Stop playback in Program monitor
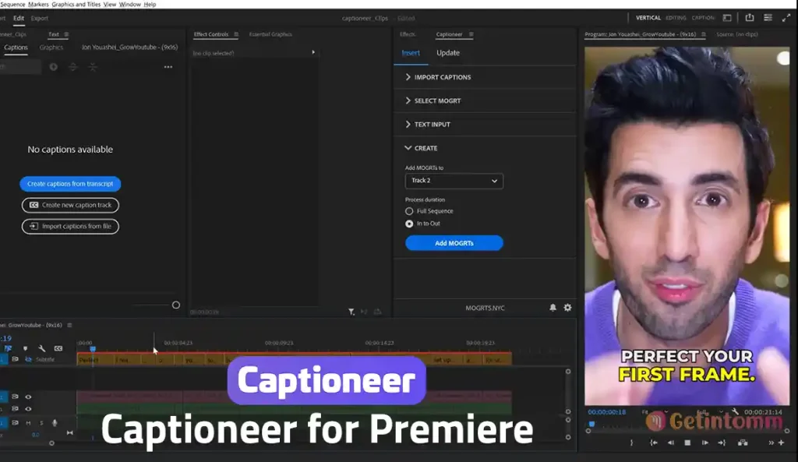 point(687,443)
